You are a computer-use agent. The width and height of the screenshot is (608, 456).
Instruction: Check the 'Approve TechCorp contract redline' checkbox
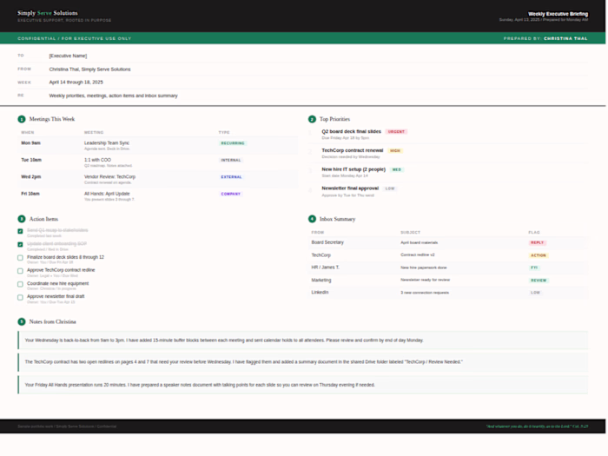click(x=20, y=271)
